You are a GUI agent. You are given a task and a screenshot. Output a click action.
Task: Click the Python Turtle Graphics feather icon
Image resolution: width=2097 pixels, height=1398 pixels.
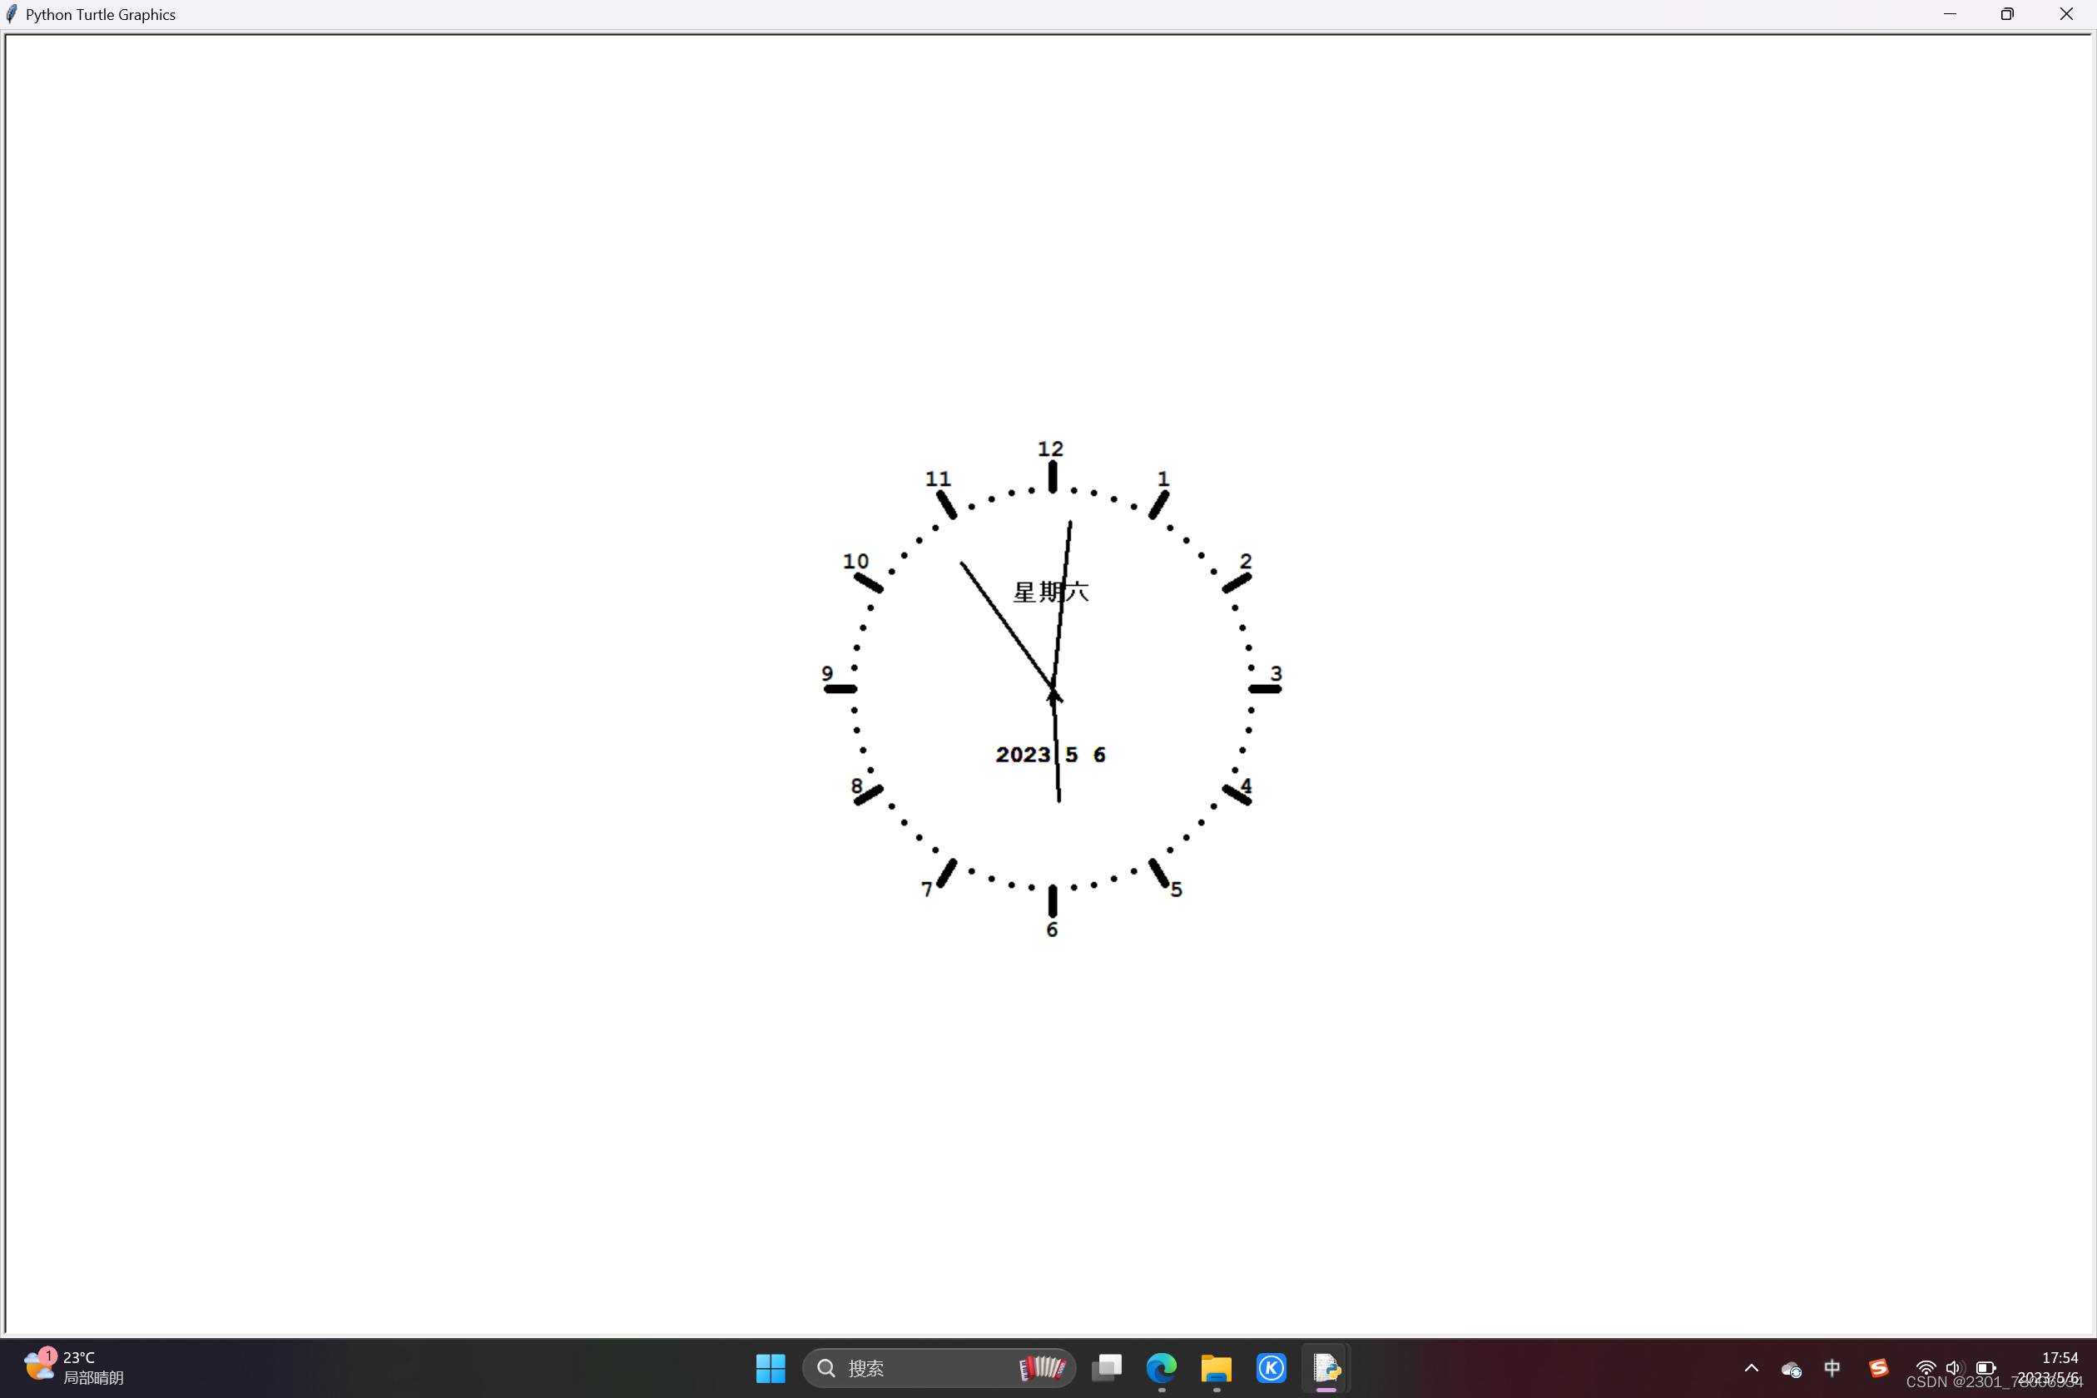12,14
